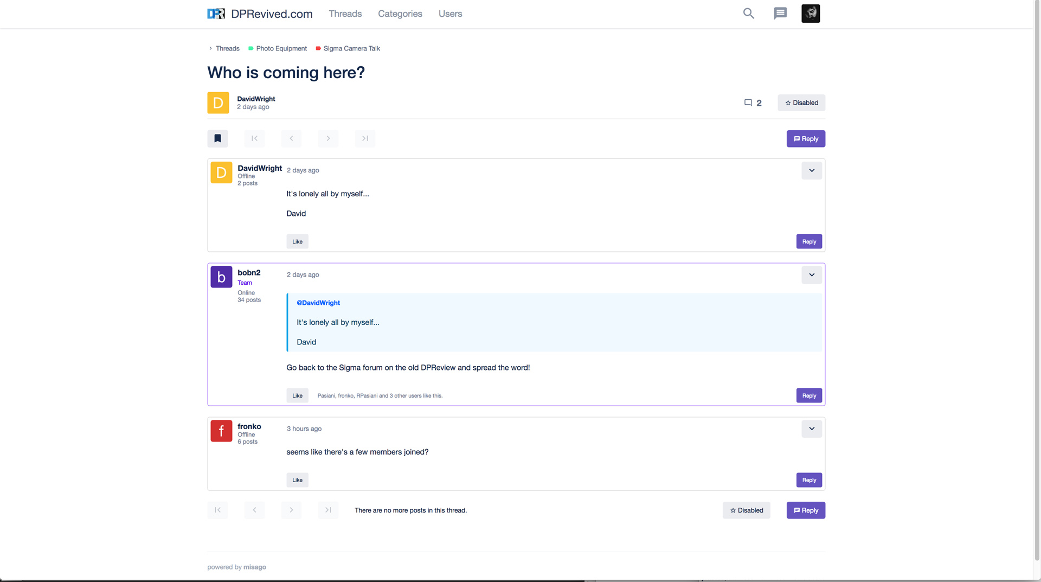The width and height of the screenshot is (1041, 582).
Task: Open the search magnifier icon
Action: pos(748,14)
